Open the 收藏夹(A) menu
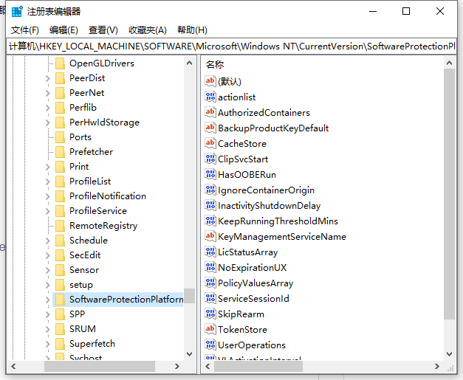Viewport: 463px width, 380px height. pyautogui.click(x=148, y=30)
